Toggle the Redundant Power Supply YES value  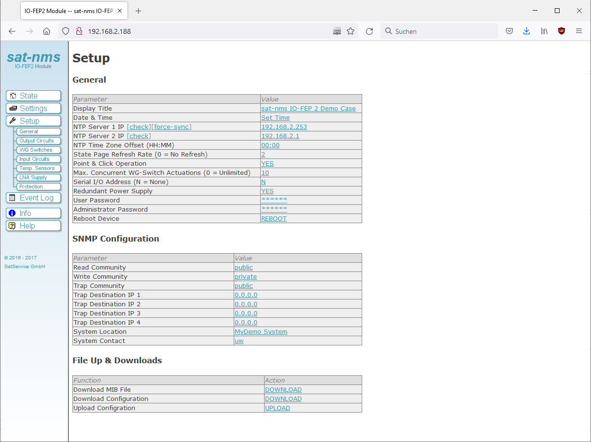coord(267,191)
